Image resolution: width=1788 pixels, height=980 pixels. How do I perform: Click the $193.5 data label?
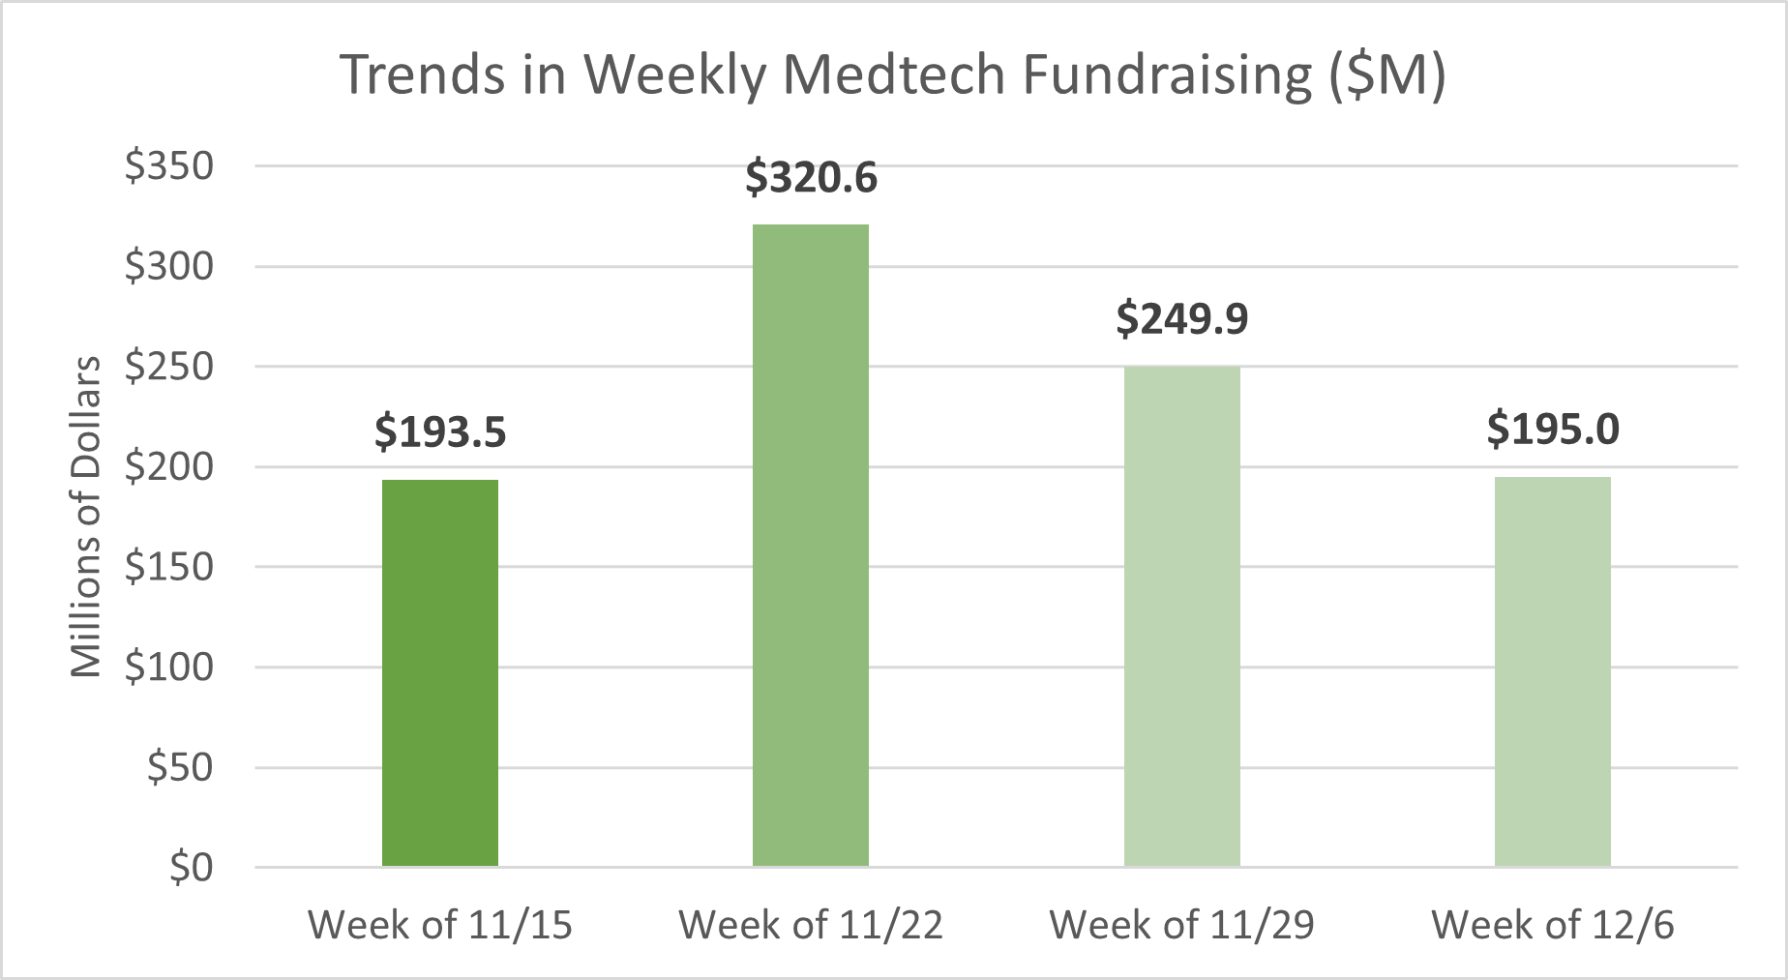pos(440,431)
